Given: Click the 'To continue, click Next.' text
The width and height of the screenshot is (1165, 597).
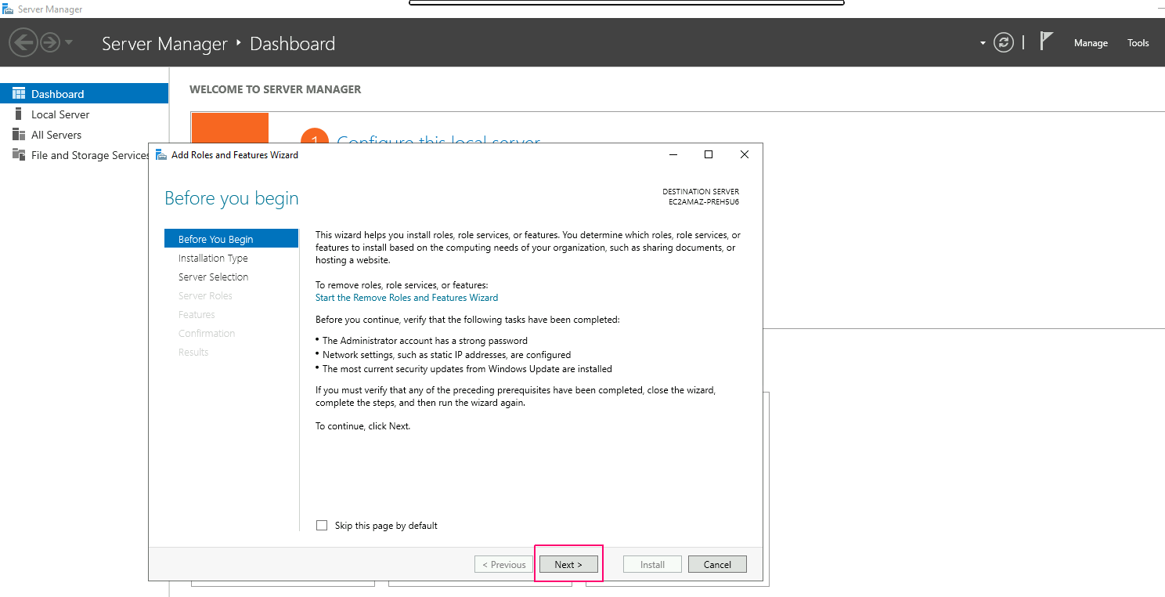Looking at the screenshot, I should (362, 426).
